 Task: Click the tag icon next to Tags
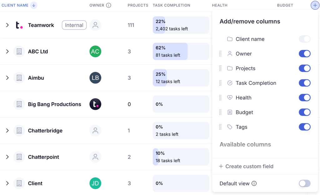[230, 127]
